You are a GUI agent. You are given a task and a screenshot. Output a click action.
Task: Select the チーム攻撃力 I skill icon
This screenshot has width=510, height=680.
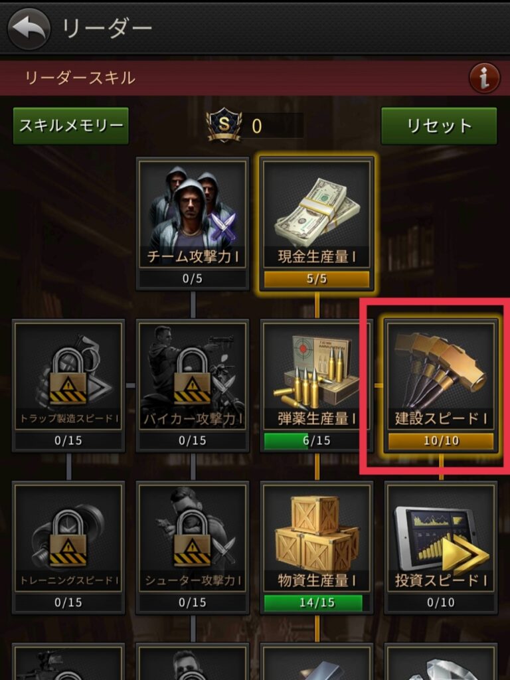pos(193,214)
